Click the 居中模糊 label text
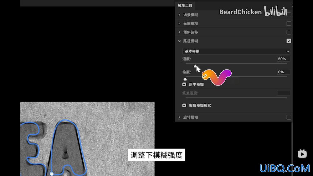The image size is (313, 176). tap(196, 85)
